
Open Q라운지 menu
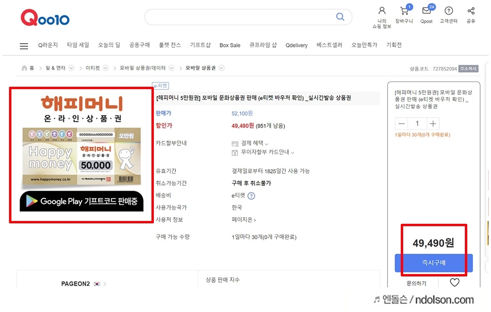(48, 45)
